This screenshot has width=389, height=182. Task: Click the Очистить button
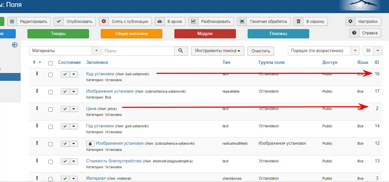click(260, 51)
